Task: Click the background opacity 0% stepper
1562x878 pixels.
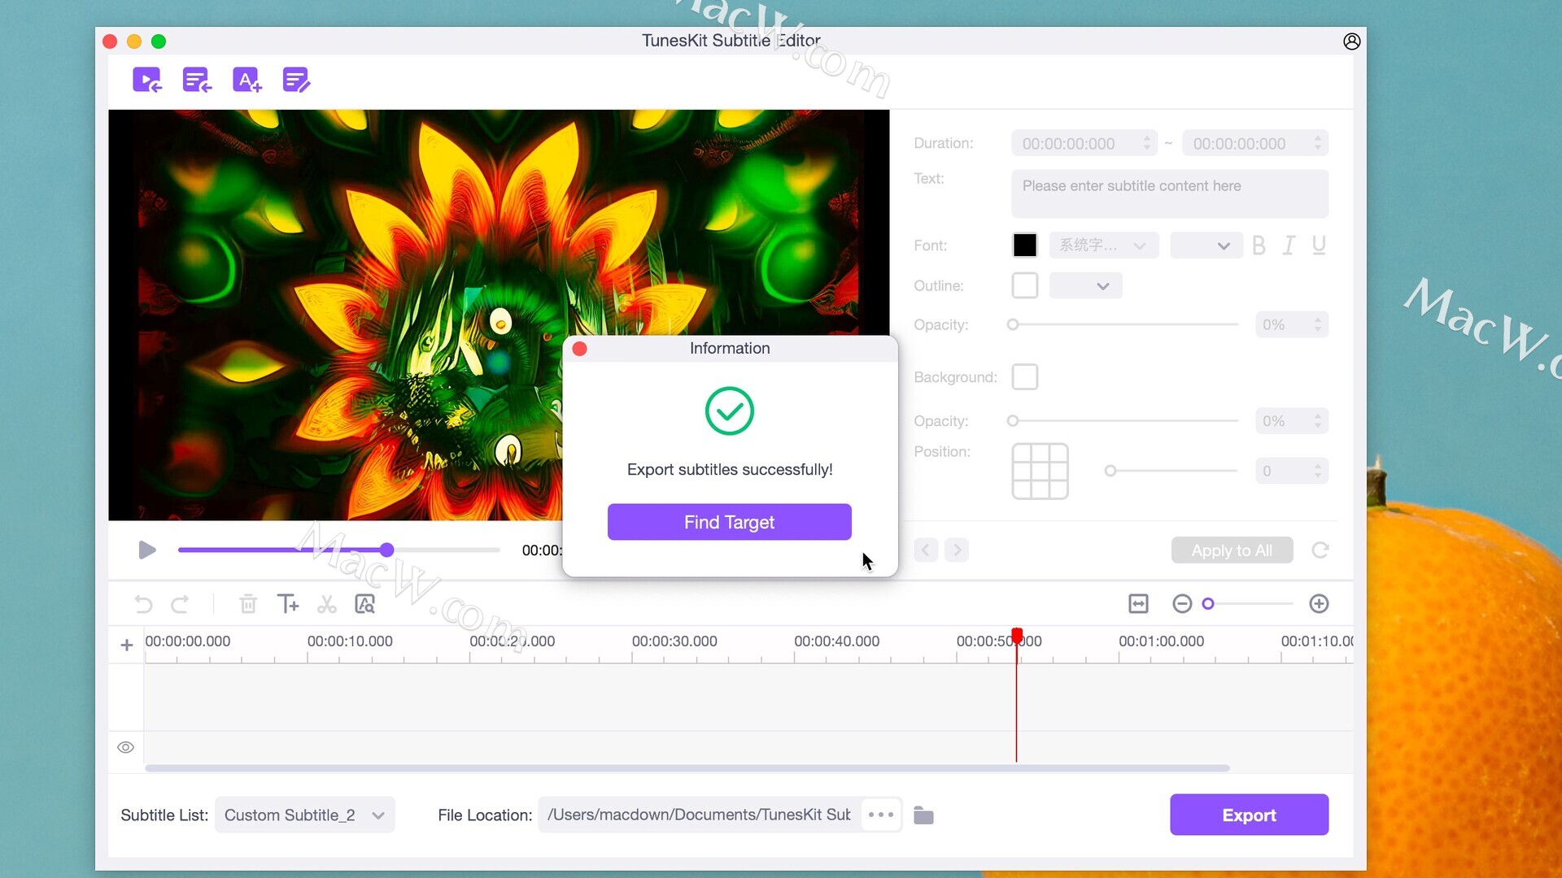Action: tap(1291, 420)
